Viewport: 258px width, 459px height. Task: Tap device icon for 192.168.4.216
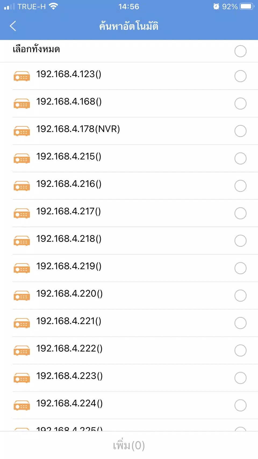[22, 186]
